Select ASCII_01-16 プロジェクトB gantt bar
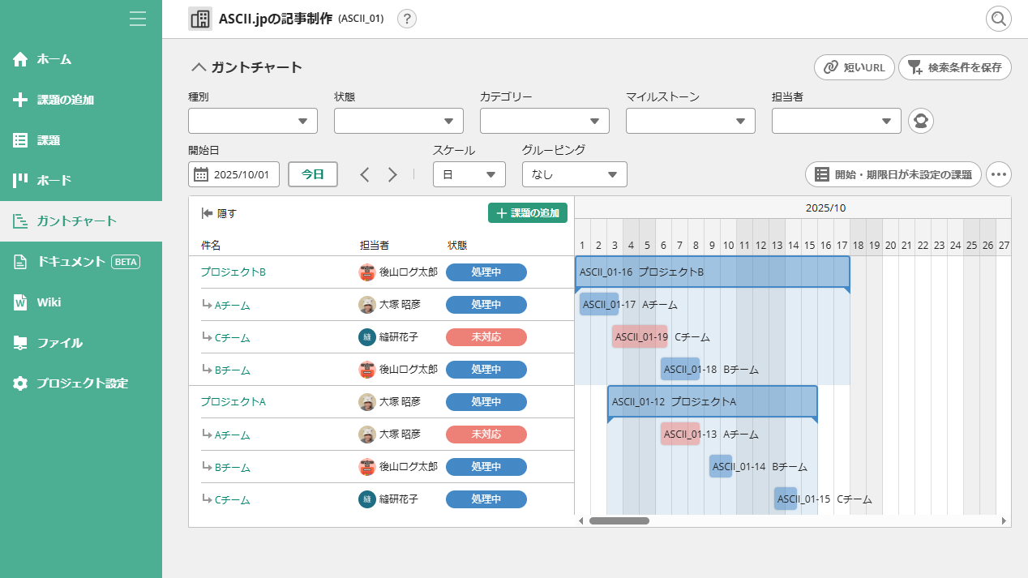The height and width of the screenshot is (578, 1028). coord(713,272)
